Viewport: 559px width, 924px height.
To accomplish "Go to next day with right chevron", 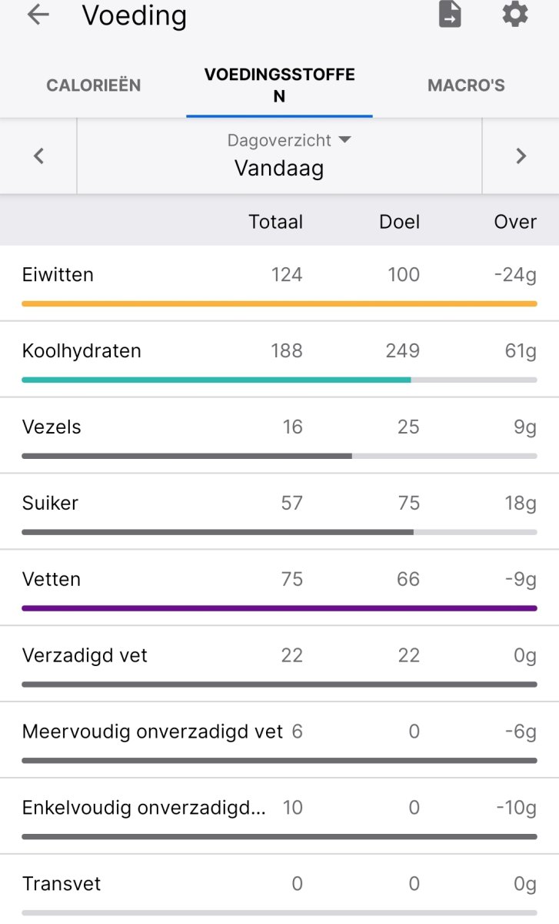I will pos(521,156).
